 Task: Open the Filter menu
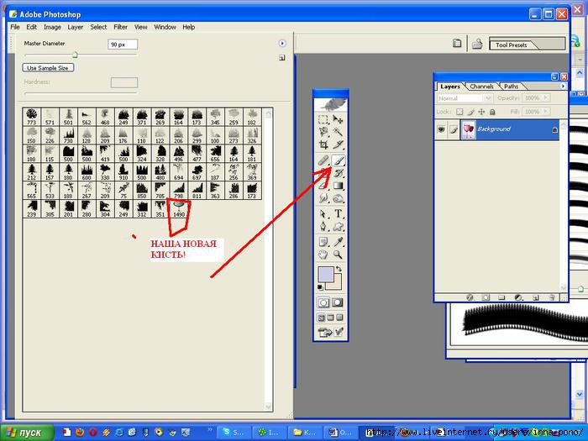[120, 27]
